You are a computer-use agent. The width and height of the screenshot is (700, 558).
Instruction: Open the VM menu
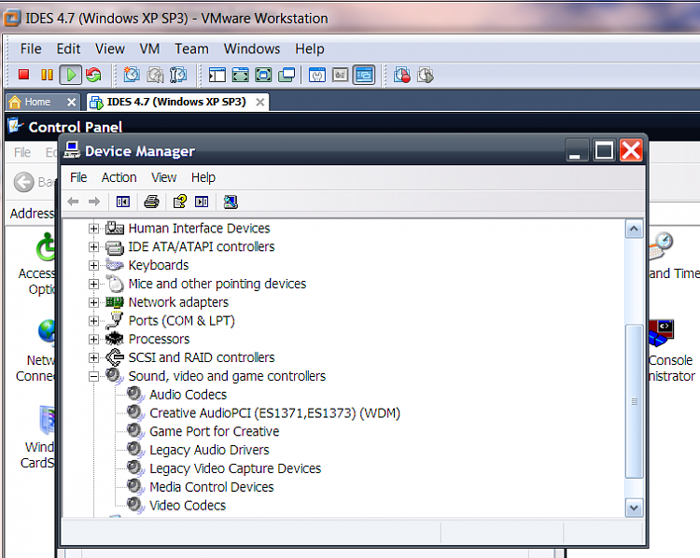[149, 49]
